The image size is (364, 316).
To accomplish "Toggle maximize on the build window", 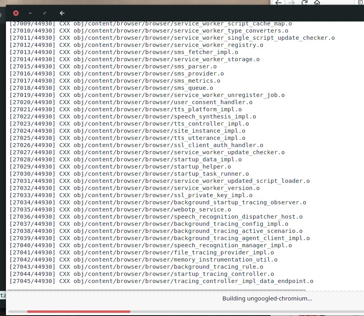I will (x=45, y=13).
